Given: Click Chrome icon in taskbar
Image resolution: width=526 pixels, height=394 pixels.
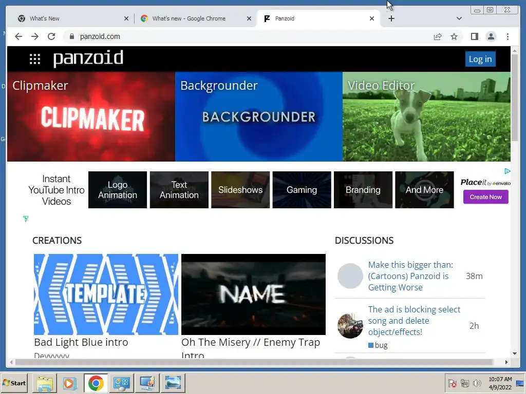Looking at the screenshot, I should [x=96, y=383].
